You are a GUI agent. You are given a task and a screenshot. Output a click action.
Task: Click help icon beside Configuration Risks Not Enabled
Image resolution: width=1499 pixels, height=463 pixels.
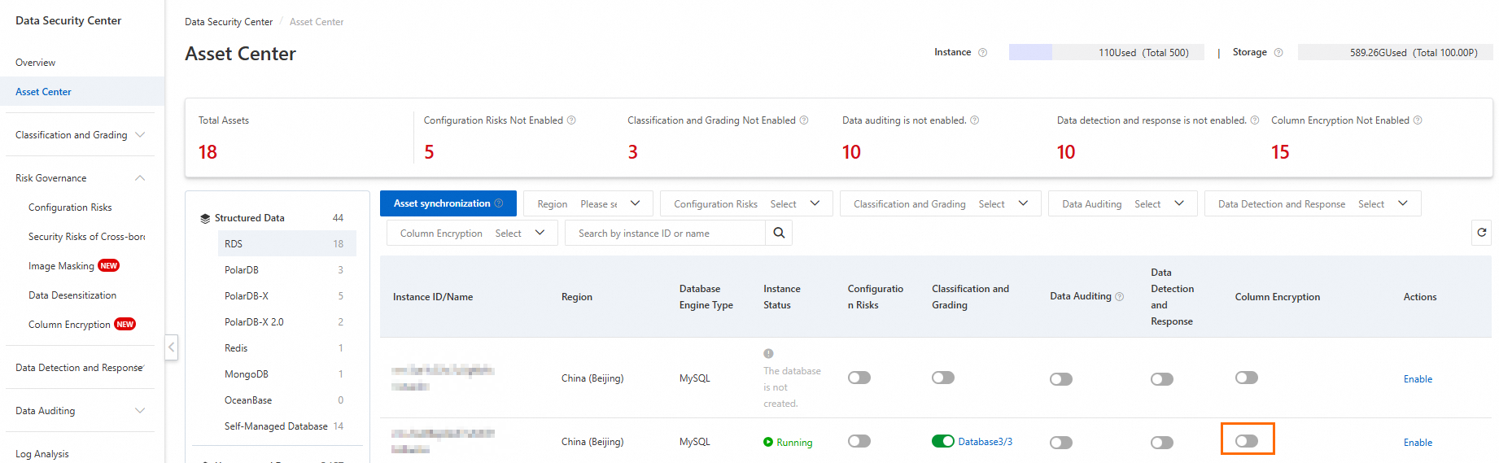[571, 120]
